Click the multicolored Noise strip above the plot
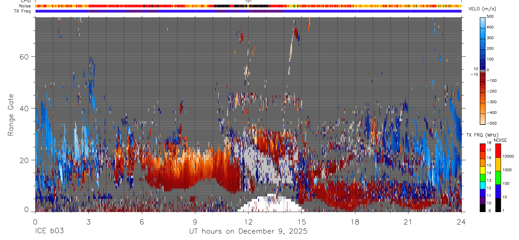This screenshot has height=240, width=519. pos(249,6)
